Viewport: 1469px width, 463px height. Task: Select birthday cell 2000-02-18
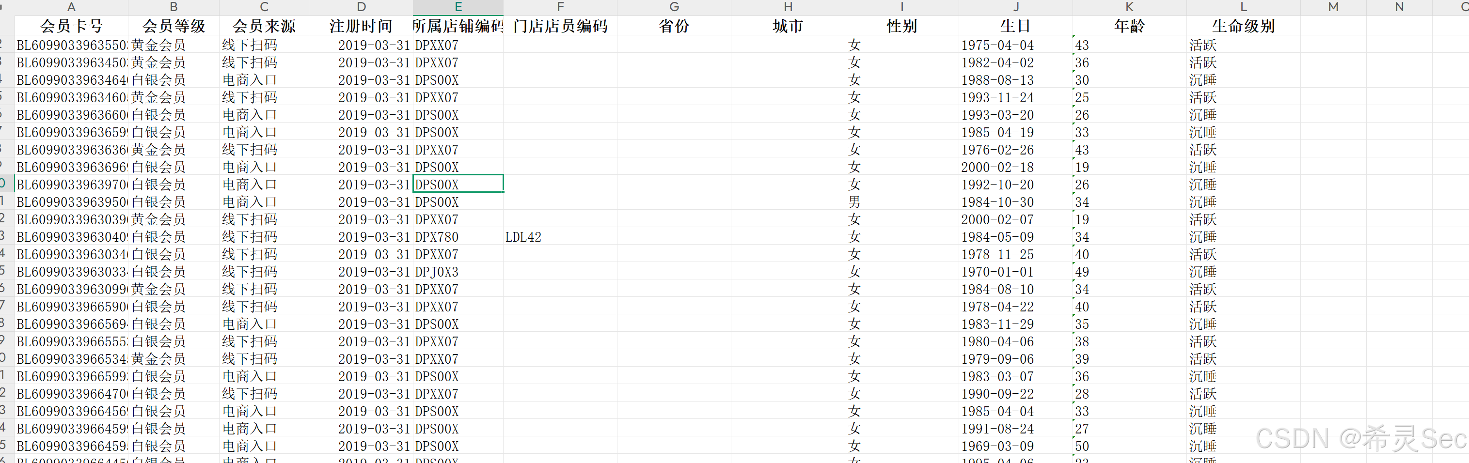pos(1016,167)
